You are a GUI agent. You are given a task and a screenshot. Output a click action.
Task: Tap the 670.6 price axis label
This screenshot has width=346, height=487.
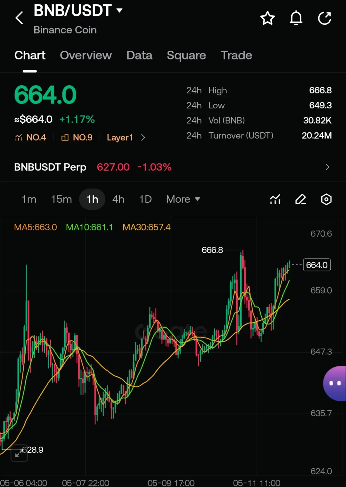321,234
